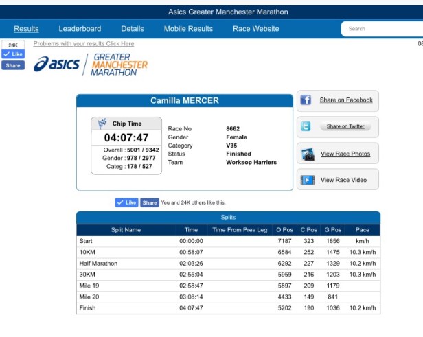Viewport: 423px width, 337px height.
Task: Click the chip time checkered flag icon
Action: point(103,124)
